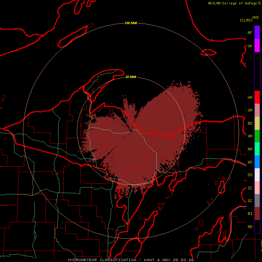Click the HR green legend swatch

click(257, 136)
